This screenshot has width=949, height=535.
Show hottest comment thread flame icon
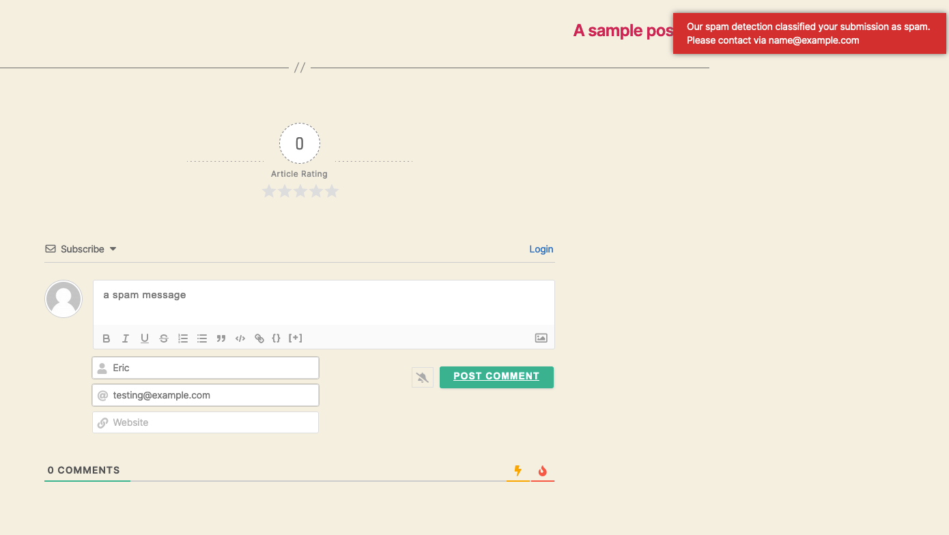click(543, 471)
